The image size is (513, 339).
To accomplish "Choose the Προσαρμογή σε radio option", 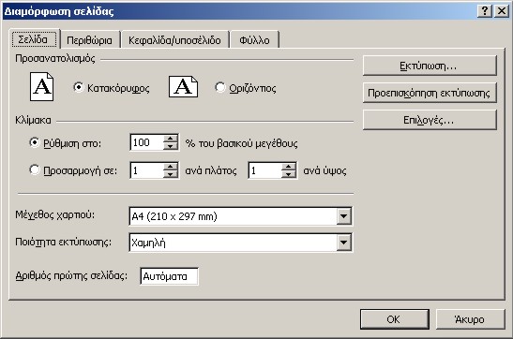I will click(x=35, y=169).
